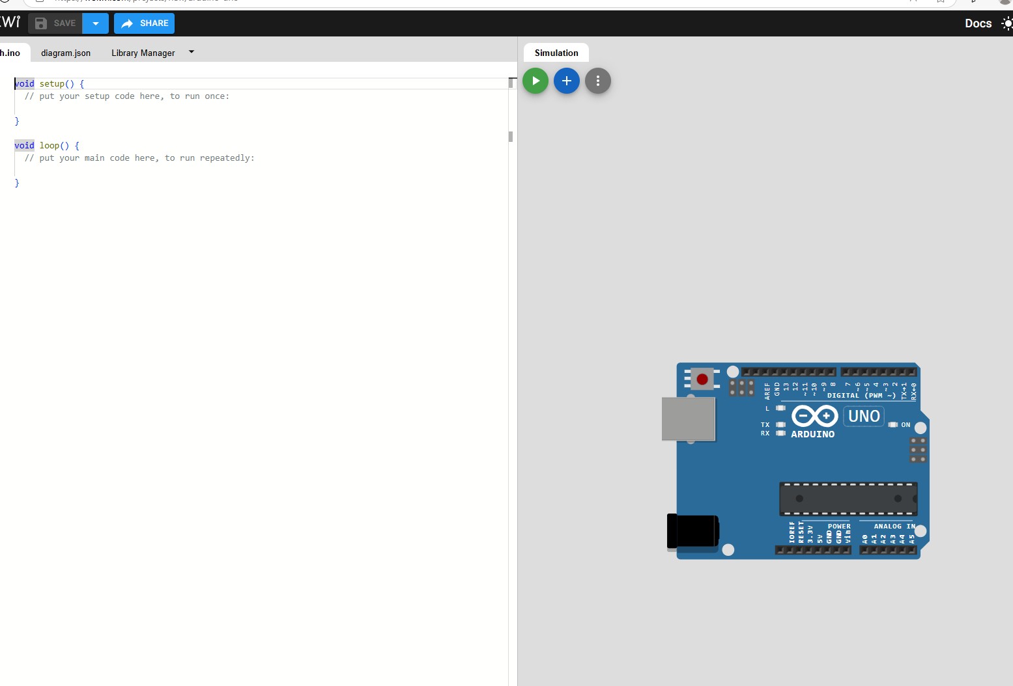Expand the file tabs dropdown arrow
Screen dimensions: 1013x686
[x=192, y=51]
